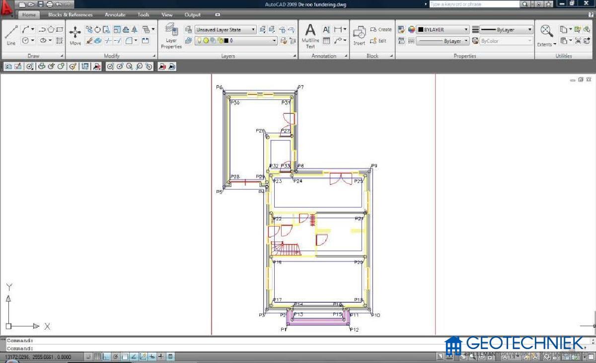Toggle Snap mode in status bar
This screenshot has width=596, height=363.
(x=88, y=357)
